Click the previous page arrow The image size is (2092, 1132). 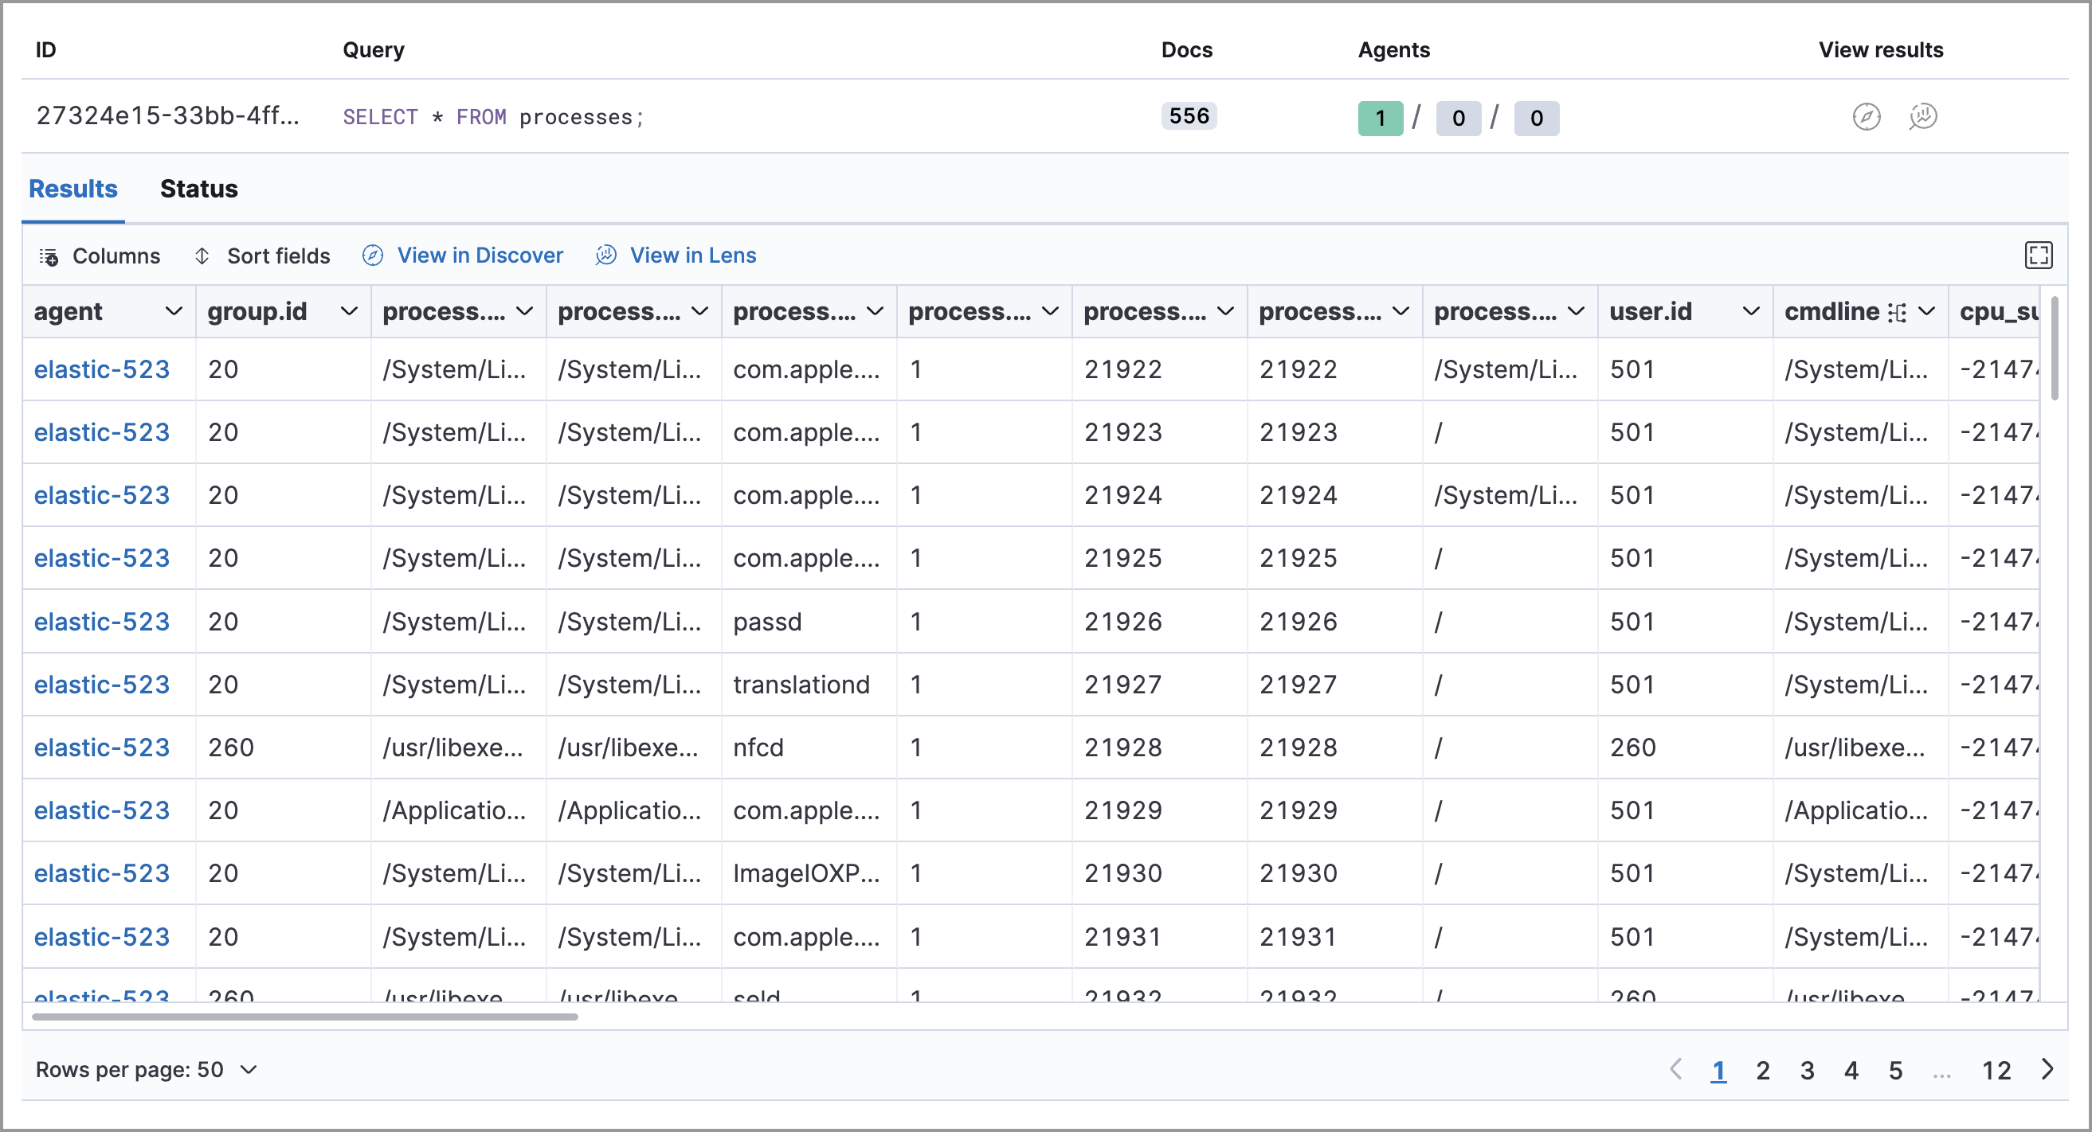(x=1675, y=1068)
